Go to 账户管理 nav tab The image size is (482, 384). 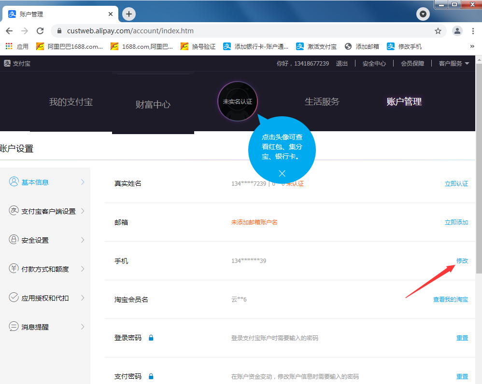(404, 101)
